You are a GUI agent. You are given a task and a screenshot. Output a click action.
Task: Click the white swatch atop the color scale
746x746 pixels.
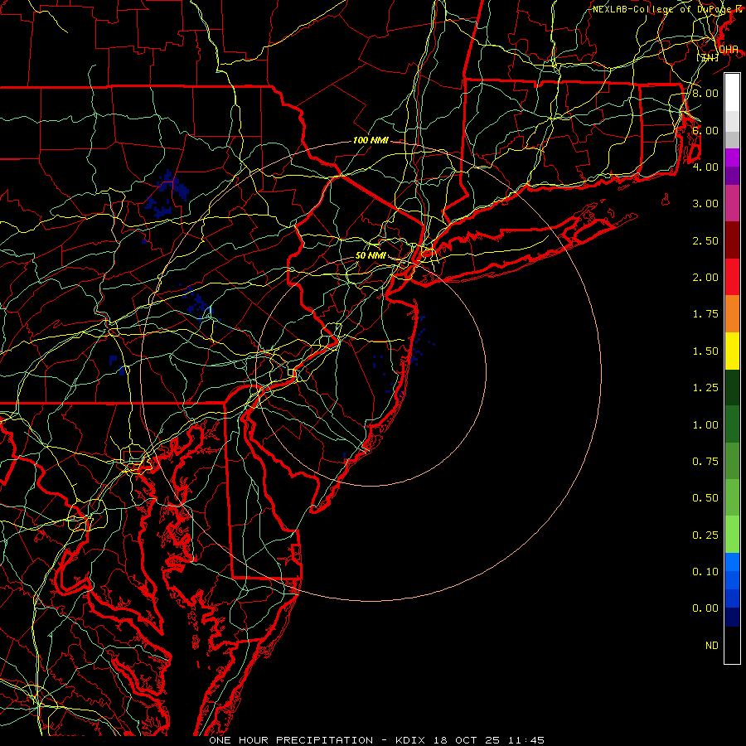point(732,93)
